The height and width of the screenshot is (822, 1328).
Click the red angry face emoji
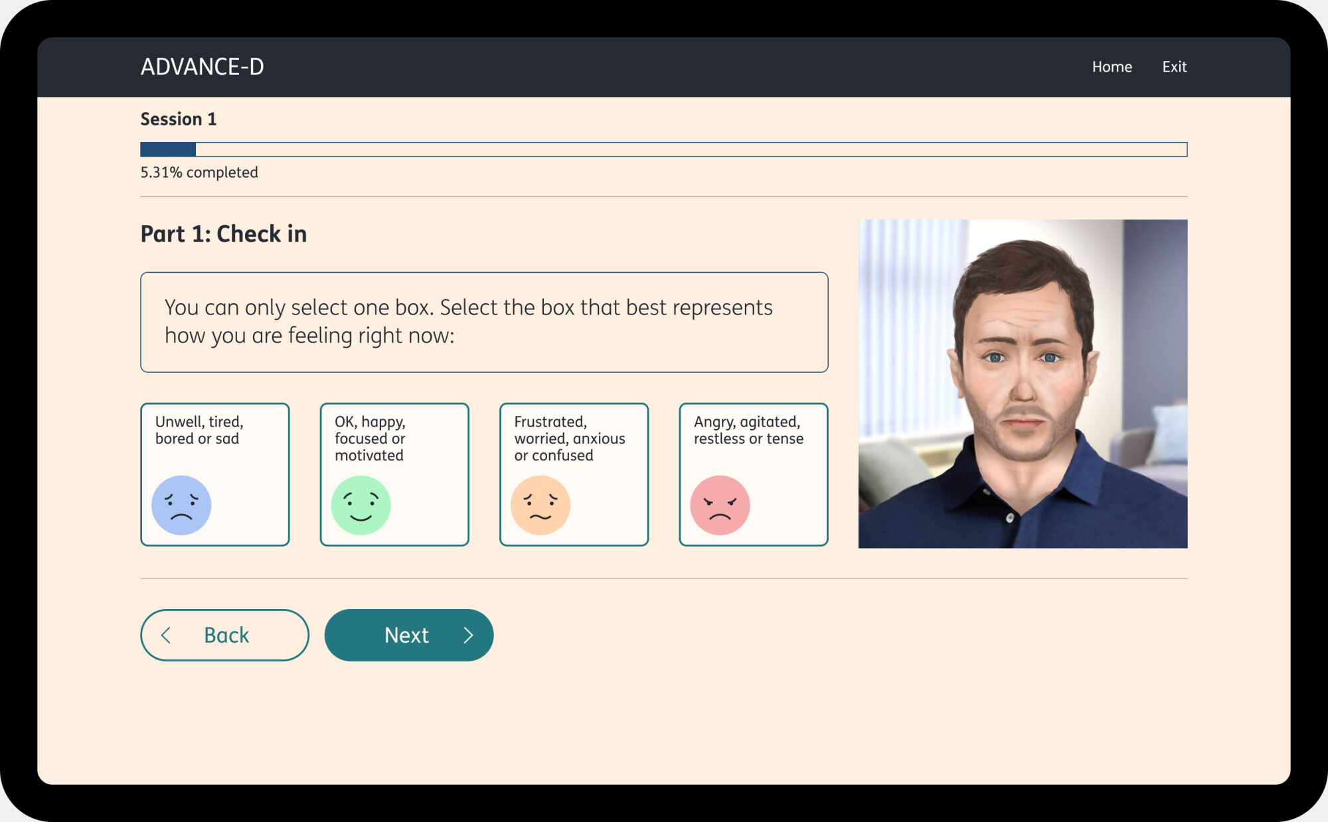click(x=720, y=505)
